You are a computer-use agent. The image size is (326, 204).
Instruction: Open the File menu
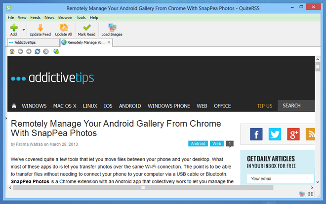point(11,17)
